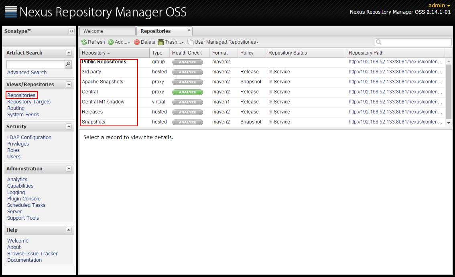Sort by Repository Status column header

[x=306, y=53]
